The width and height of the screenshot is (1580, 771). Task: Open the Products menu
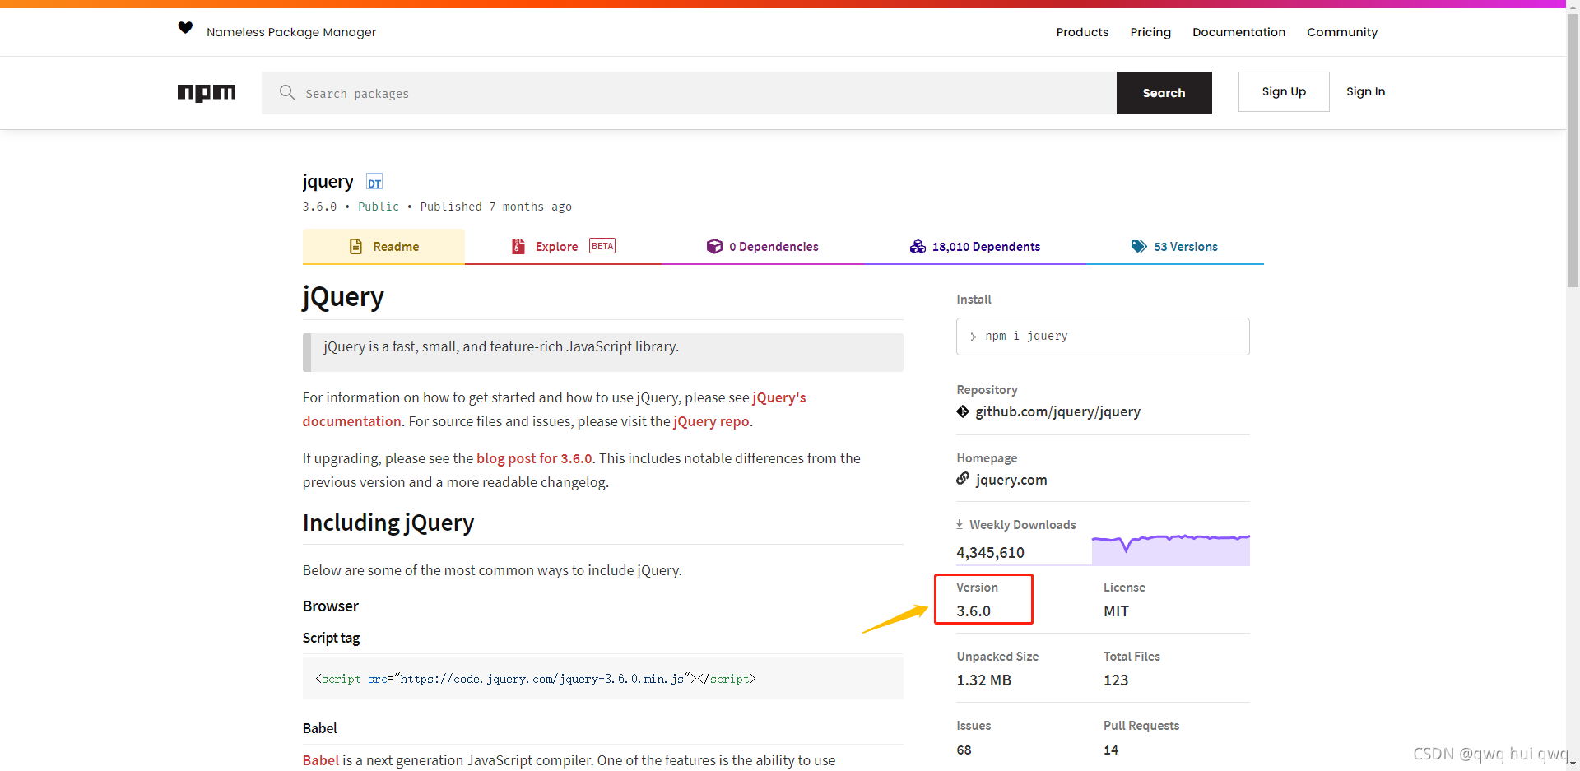1082,32
